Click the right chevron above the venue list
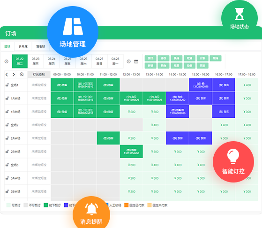 point(14,75)
